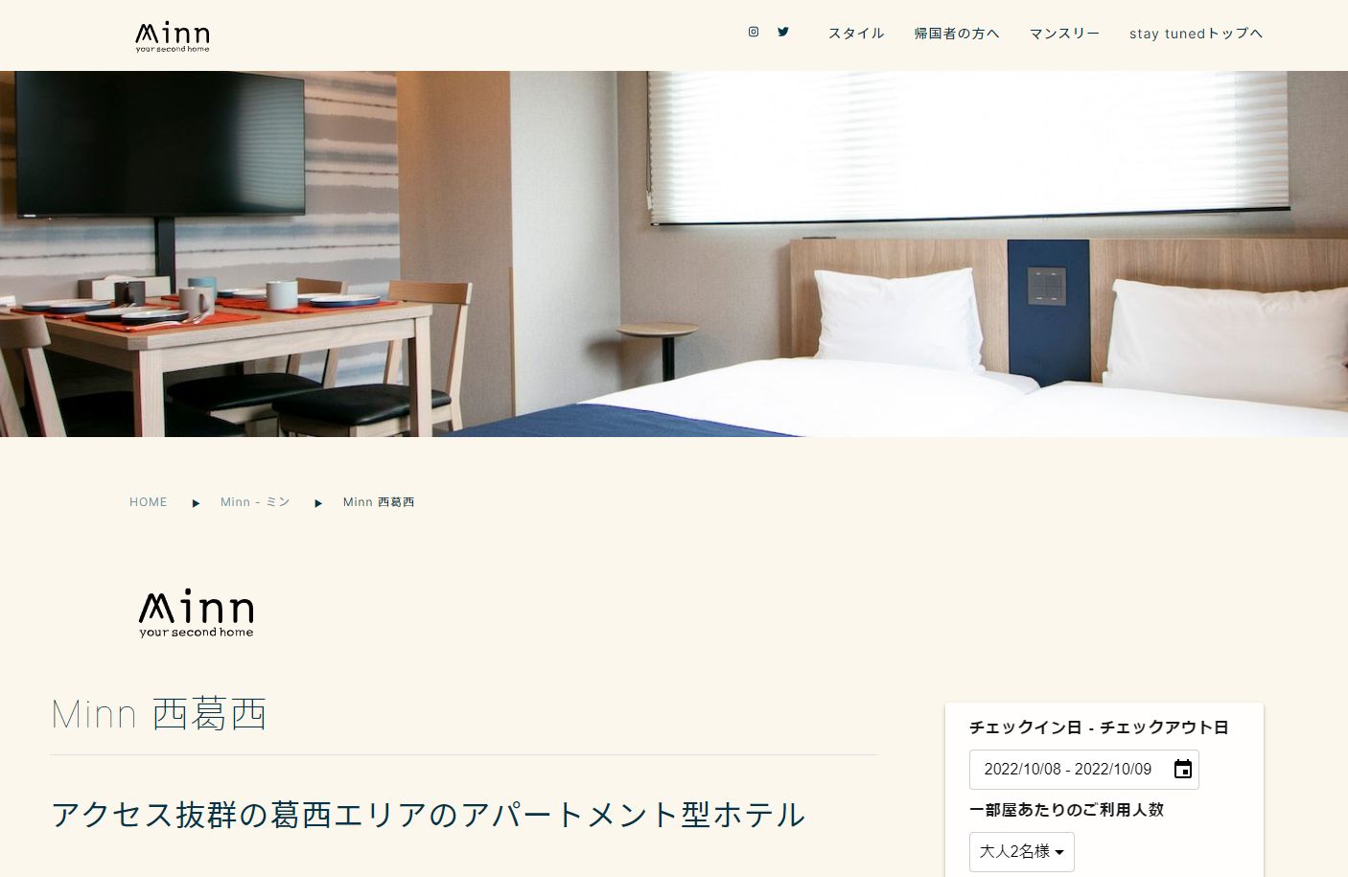Expand 大人2名様 guest count dropdown

[1022, 852]
